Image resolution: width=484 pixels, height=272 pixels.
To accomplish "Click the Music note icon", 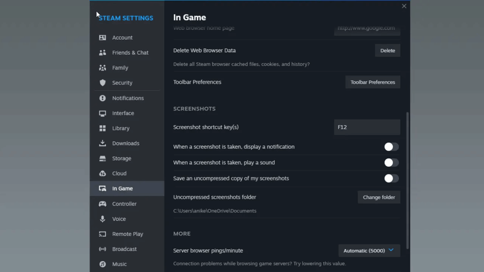I will [x=103, y=264].
